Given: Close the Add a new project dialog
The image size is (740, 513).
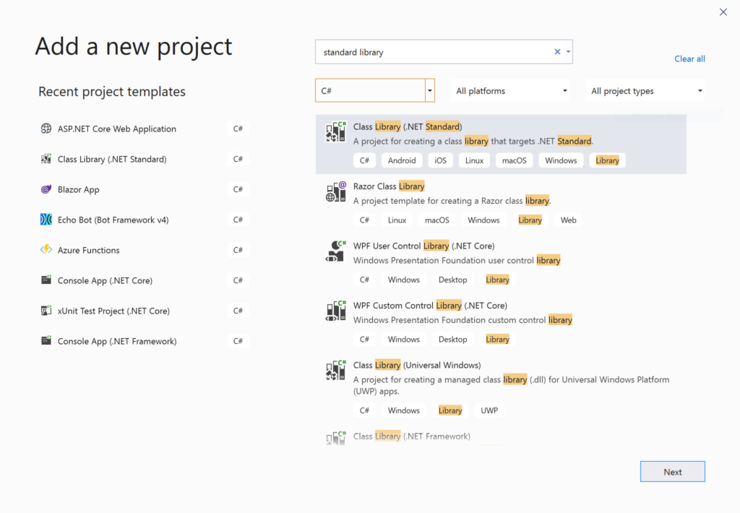Looking at the screenshot, I should (723, 12).
